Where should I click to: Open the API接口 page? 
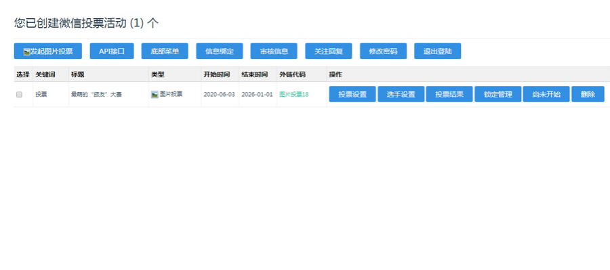(x=112, y=51)
